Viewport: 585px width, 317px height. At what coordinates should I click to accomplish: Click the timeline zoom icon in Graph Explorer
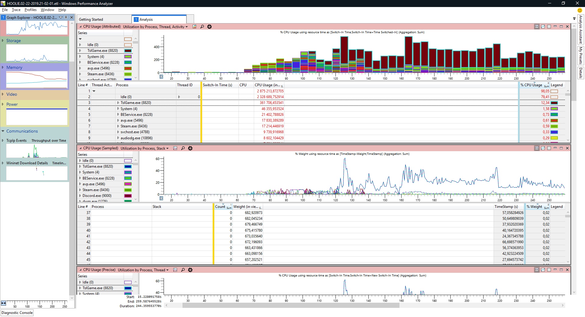4,303
